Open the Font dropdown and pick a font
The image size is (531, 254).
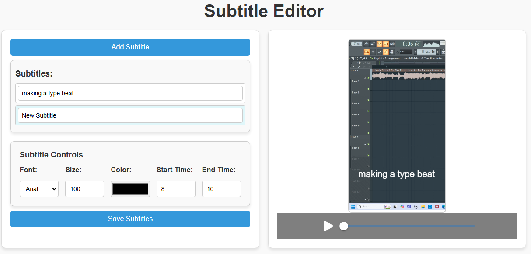click(x=39, y=189)
